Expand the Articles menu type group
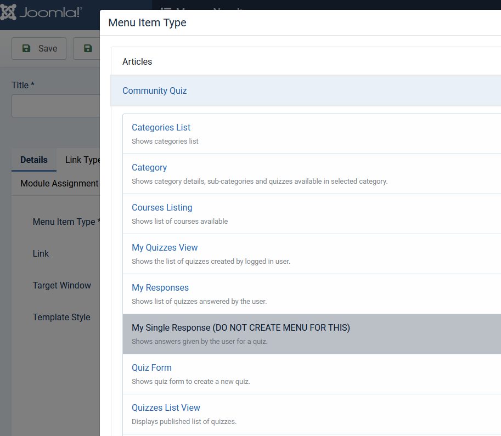The width and height of the screenshot is (501, 436). click(137, 61)
